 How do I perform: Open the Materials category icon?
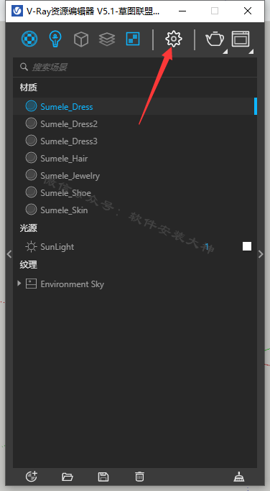point(29,39)
